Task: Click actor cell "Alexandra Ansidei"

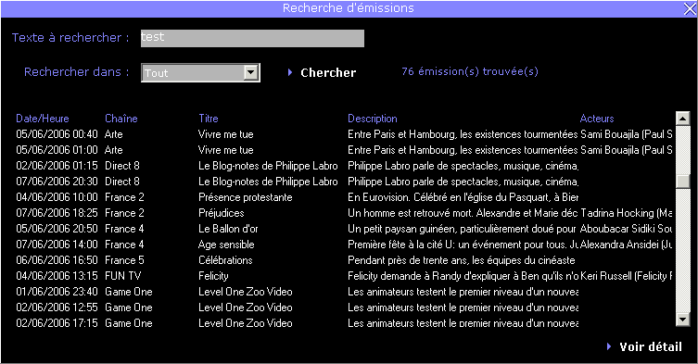Action: pos(626,245)
